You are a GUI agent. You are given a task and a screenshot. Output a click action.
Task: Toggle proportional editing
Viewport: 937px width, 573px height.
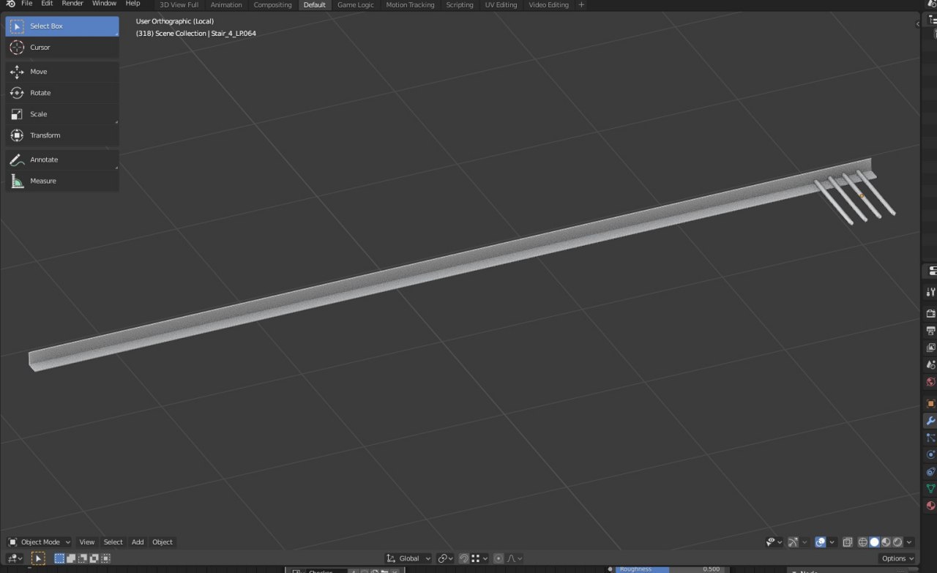[x=499, y=558]
